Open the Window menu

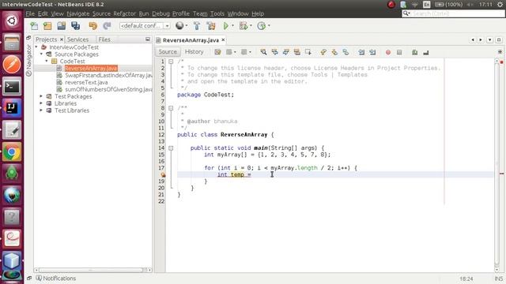238,13
